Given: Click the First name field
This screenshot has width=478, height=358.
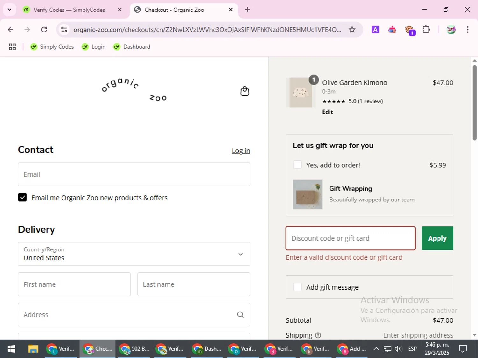Looking at the screenshot, I should coord(74,284).
